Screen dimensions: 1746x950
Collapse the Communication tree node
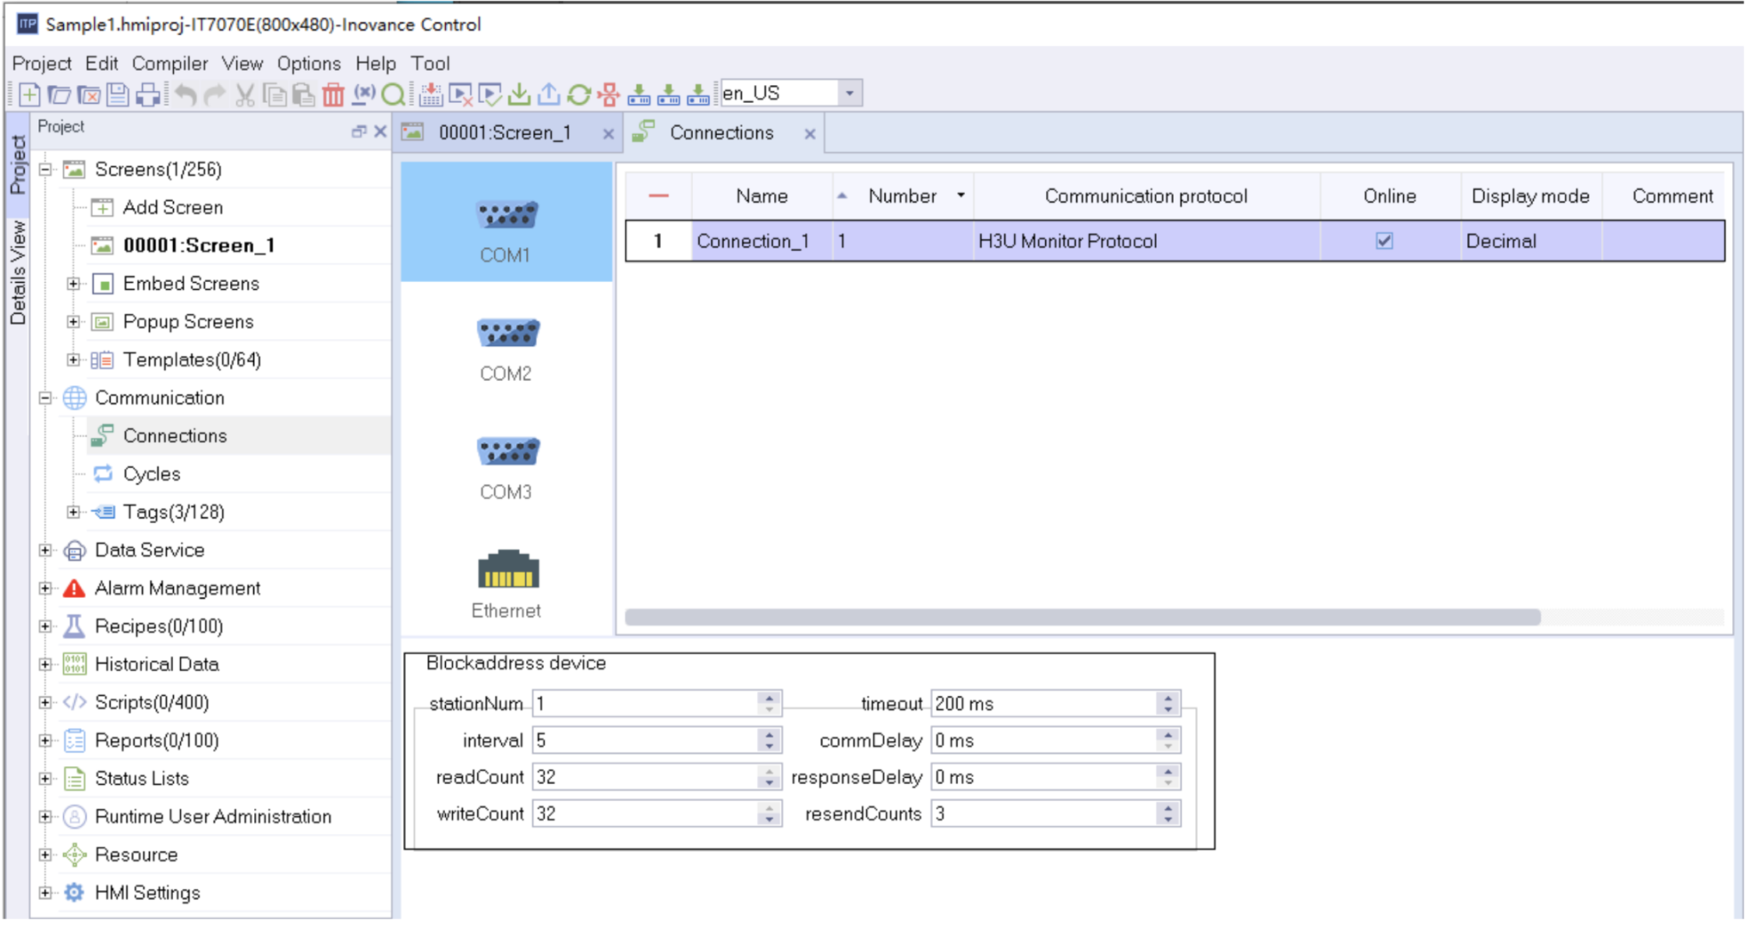pyautogui.click(x=46, y=398)
